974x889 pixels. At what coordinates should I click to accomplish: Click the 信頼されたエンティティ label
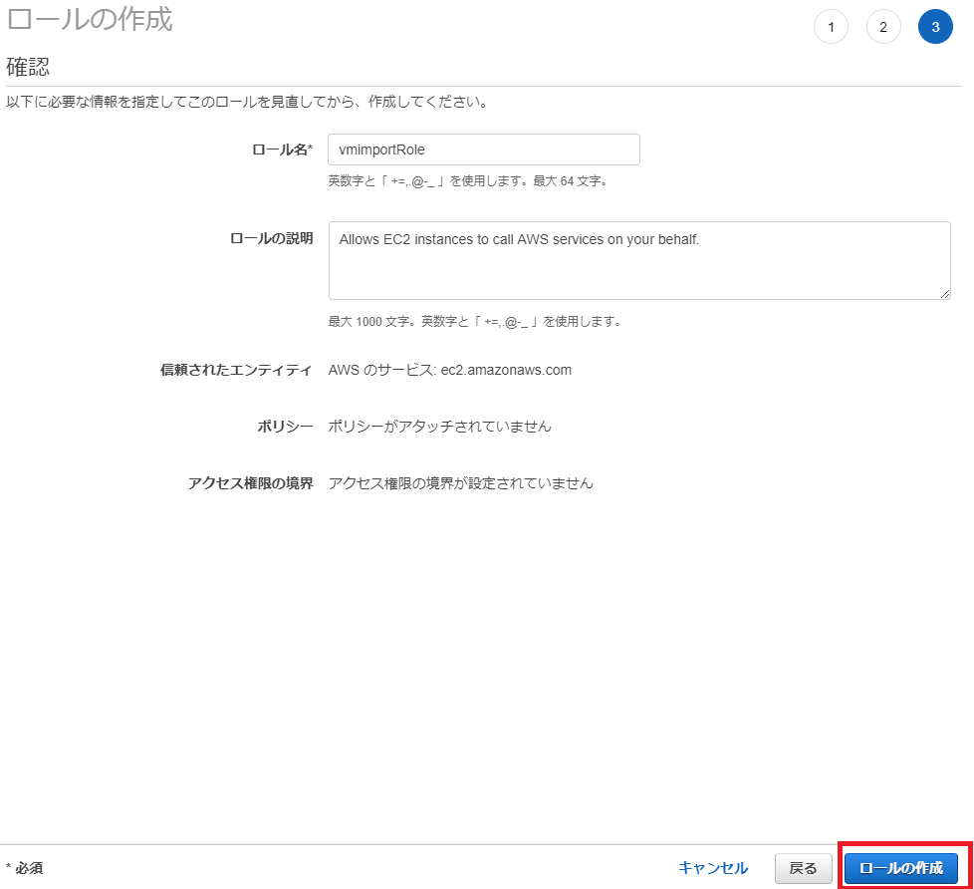point(236,370)
